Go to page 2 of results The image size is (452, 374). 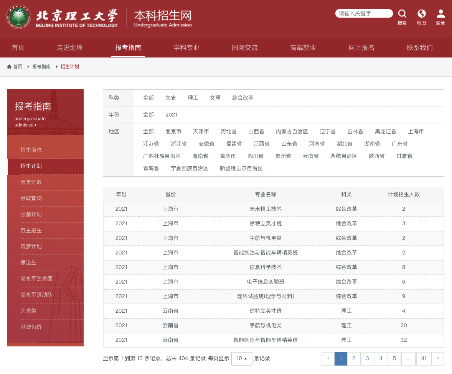(x=354, y=359)
